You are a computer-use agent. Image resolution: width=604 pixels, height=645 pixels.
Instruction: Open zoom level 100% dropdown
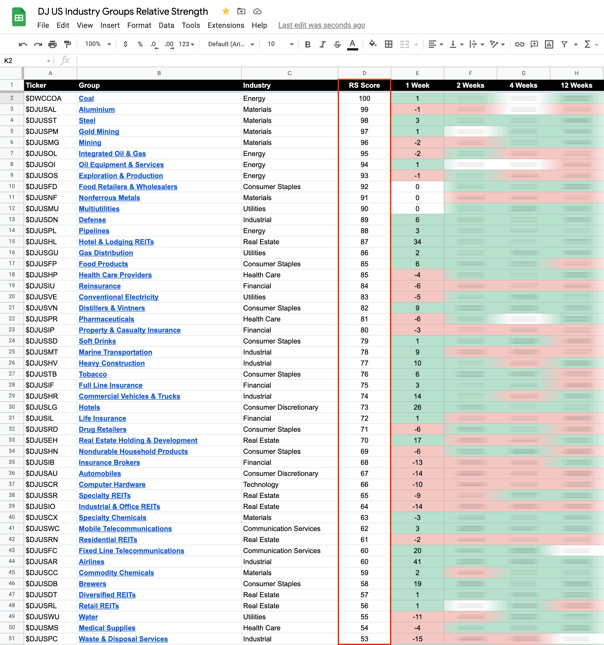tap(98, 44)
